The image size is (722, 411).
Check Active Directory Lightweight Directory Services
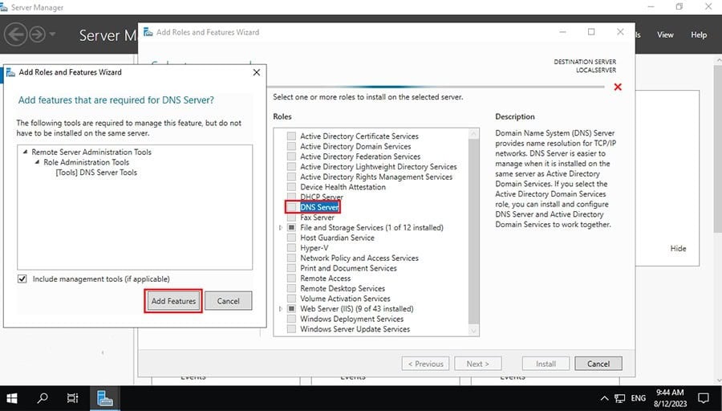pyautogui.click(x=291, y=166)
